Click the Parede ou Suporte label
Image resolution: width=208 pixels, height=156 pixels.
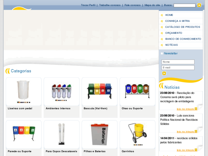tap(19, 151)
